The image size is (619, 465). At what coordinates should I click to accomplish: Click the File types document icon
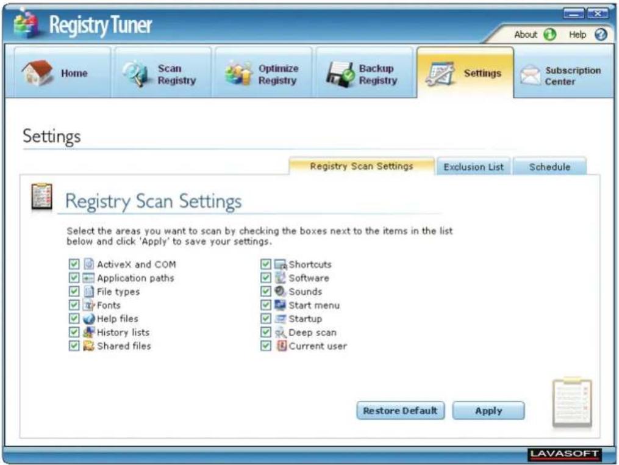89,292
